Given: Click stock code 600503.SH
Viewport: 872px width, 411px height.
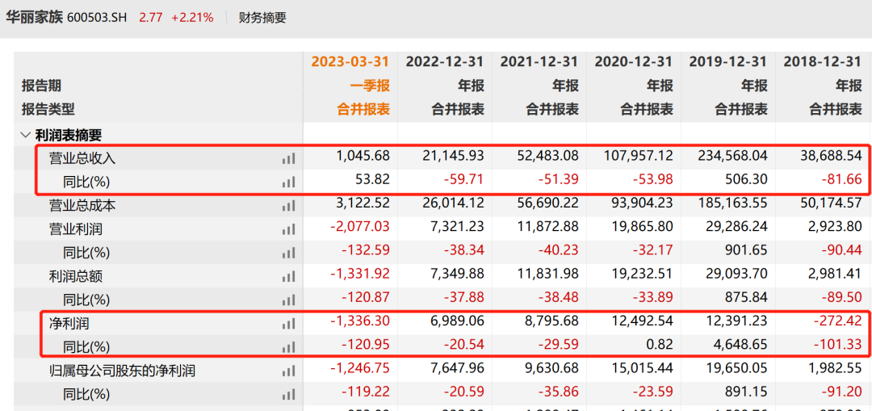Looking at the screenshot, I should click(x=97, y=17).
